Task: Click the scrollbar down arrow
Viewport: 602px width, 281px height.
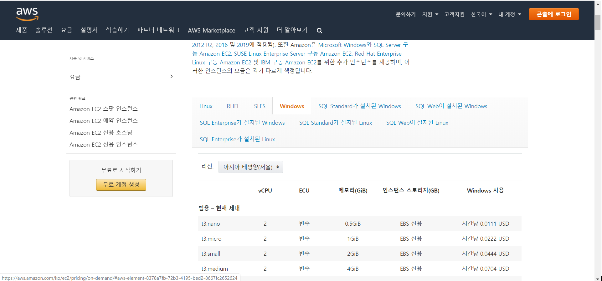Action: [x=598, y=278]
